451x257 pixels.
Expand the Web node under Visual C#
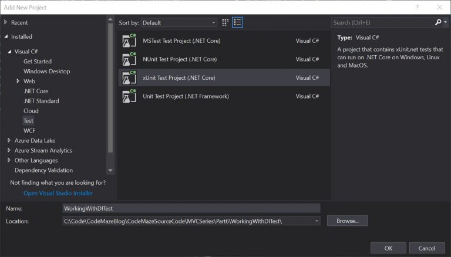click(x=18, y=81)
